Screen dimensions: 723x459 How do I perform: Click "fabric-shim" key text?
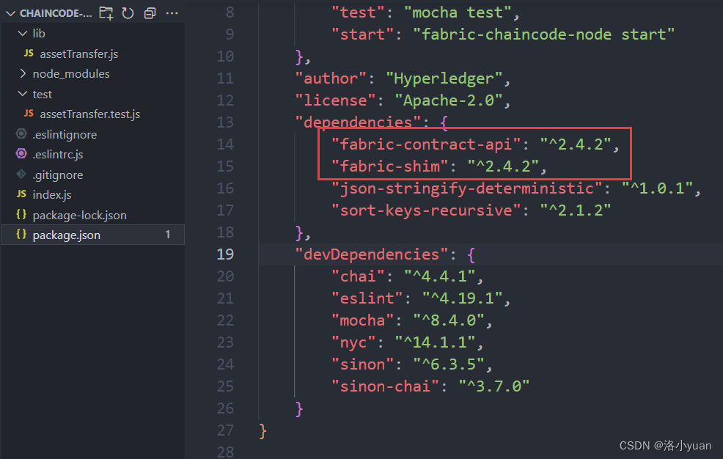pos(390,166)
